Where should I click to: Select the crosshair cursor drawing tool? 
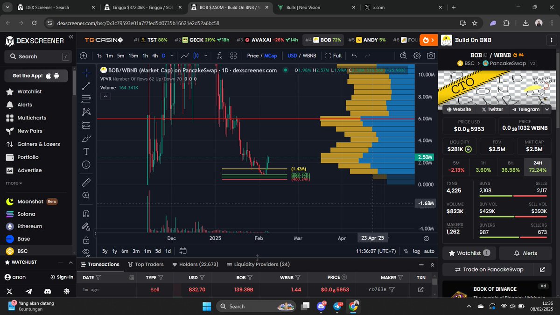click(86, 73)
